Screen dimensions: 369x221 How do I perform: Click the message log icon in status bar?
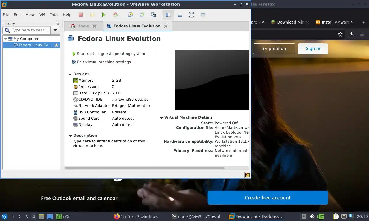click(247, 175)
